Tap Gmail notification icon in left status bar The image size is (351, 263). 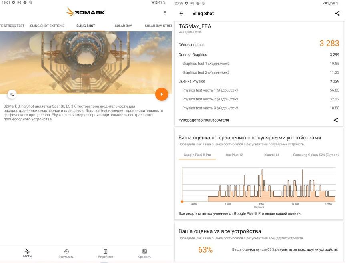pyautogui.click(x=19, y=2)
